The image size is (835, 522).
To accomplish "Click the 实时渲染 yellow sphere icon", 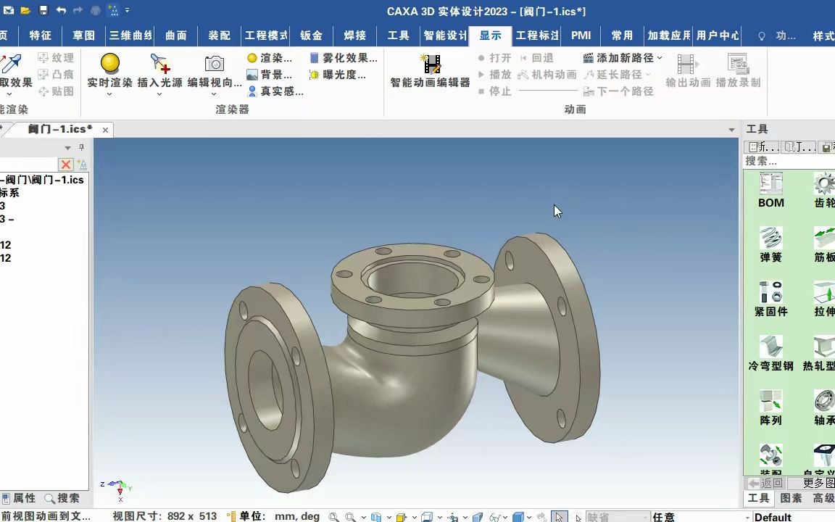I will [109, 63].
